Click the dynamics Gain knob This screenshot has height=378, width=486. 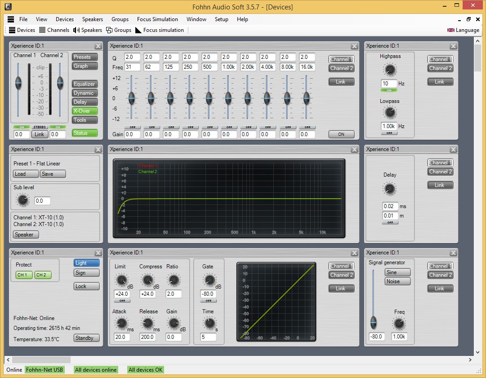tap(174, 323)
